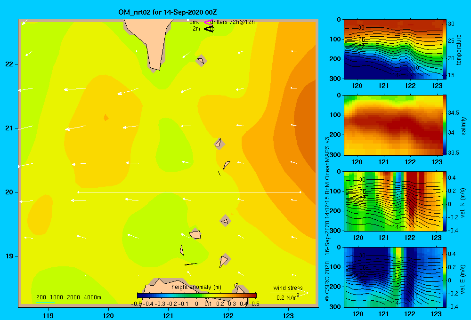Click the 'vel. E (m/s)' label
The image size is (471, 320).
pos(463,279)
